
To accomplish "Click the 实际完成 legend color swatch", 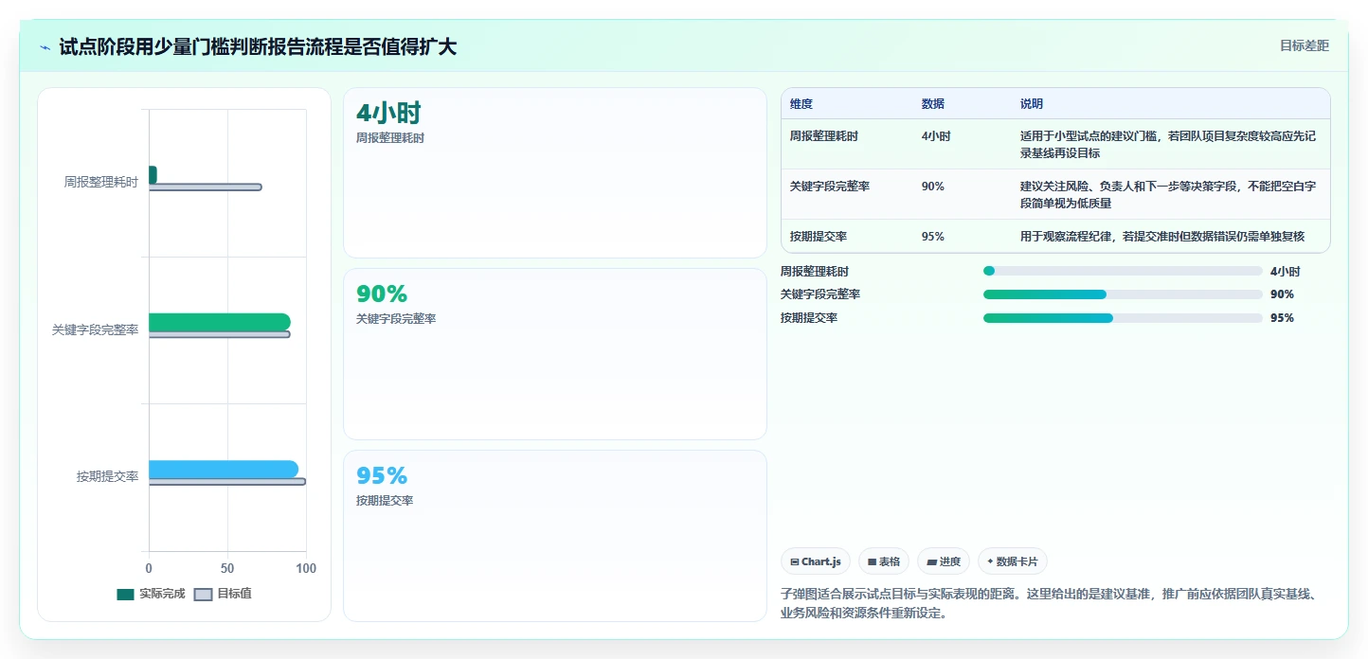I will click(x=125, y=594).
